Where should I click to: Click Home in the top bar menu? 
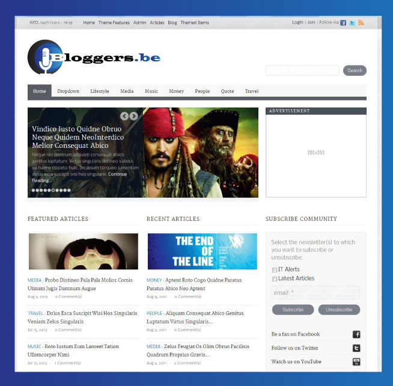(89, 23)
